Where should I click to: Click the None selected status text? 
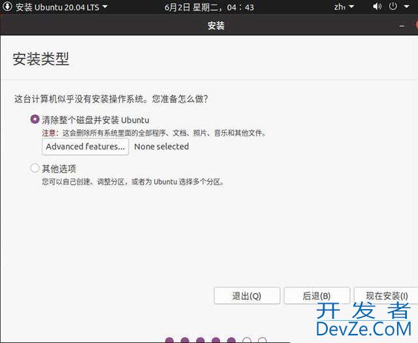click(x=161, y=147)
